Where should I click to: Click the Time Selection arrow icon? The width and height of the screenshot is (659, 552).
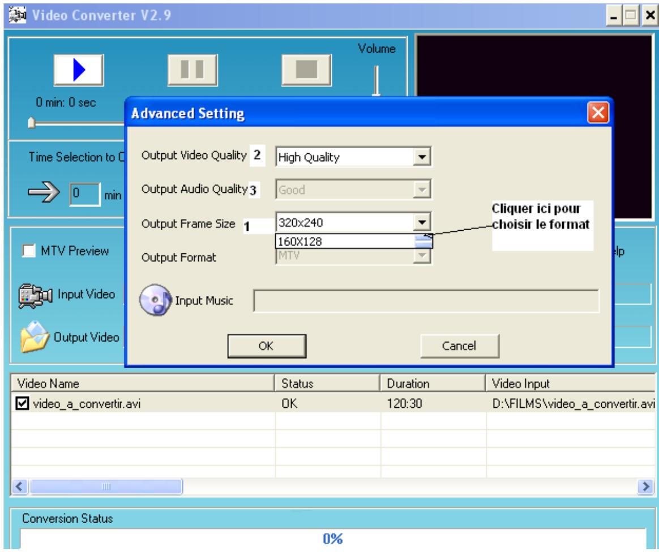(x=44, y=192)
